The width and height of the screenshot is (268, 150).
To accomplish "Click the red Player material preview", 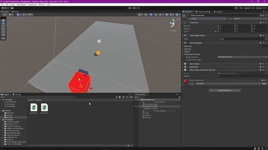I will (186, 82).
